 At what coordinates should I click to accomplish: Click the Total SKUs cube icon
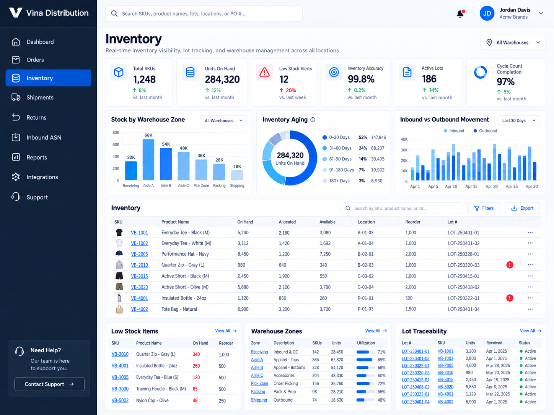pyautogui.click(x=119, y=72)
